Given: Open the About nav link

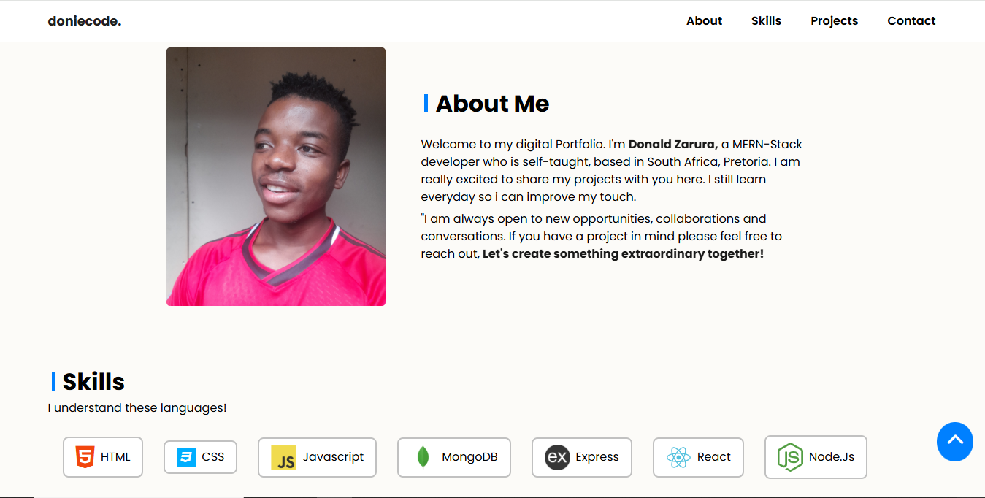Looking at the screenshot, I should (704, 21).
